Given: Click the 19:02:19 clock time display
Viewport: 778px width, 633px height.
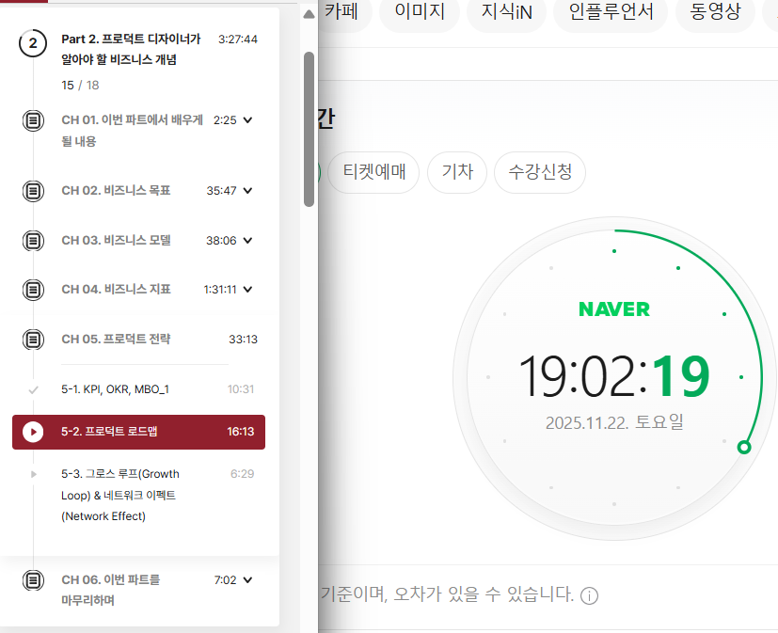Looking at the screenshot, I should 614,377.
